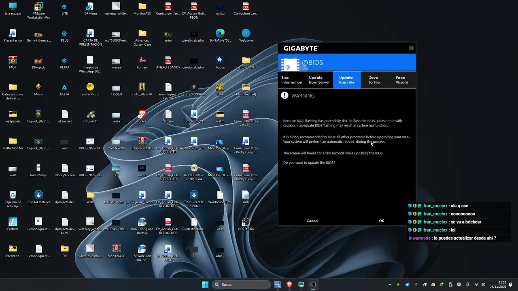Viewport: 518px width, 291px height.
Task: Select the MOP archive icon
Action: (13, 63)
